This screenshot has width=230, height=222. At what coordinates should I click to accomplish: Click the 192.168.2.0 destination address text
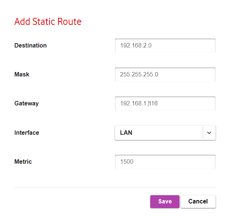[136, 46]
